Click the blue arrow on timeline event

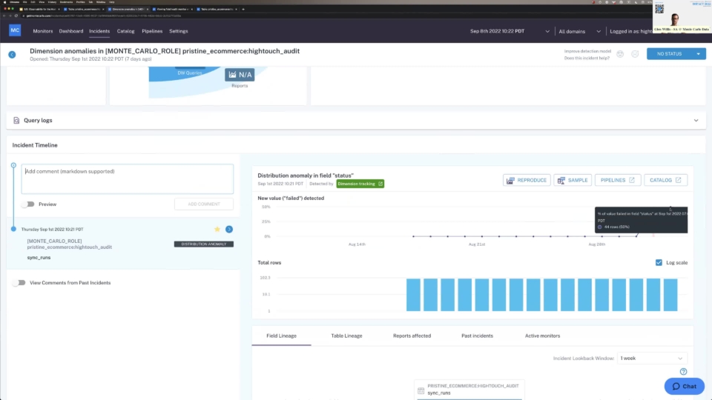point(229,230)
